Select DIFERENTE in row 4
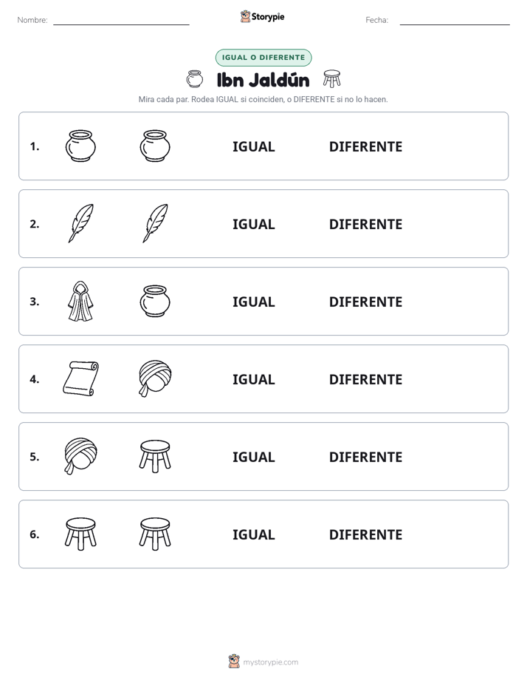 coord(365,379)
